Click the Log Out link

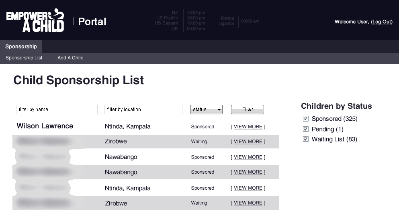point(381,22)
